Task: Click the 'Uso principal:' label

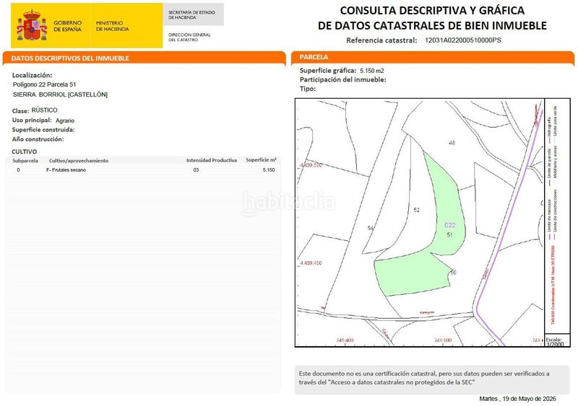Action: coord(32,120)
